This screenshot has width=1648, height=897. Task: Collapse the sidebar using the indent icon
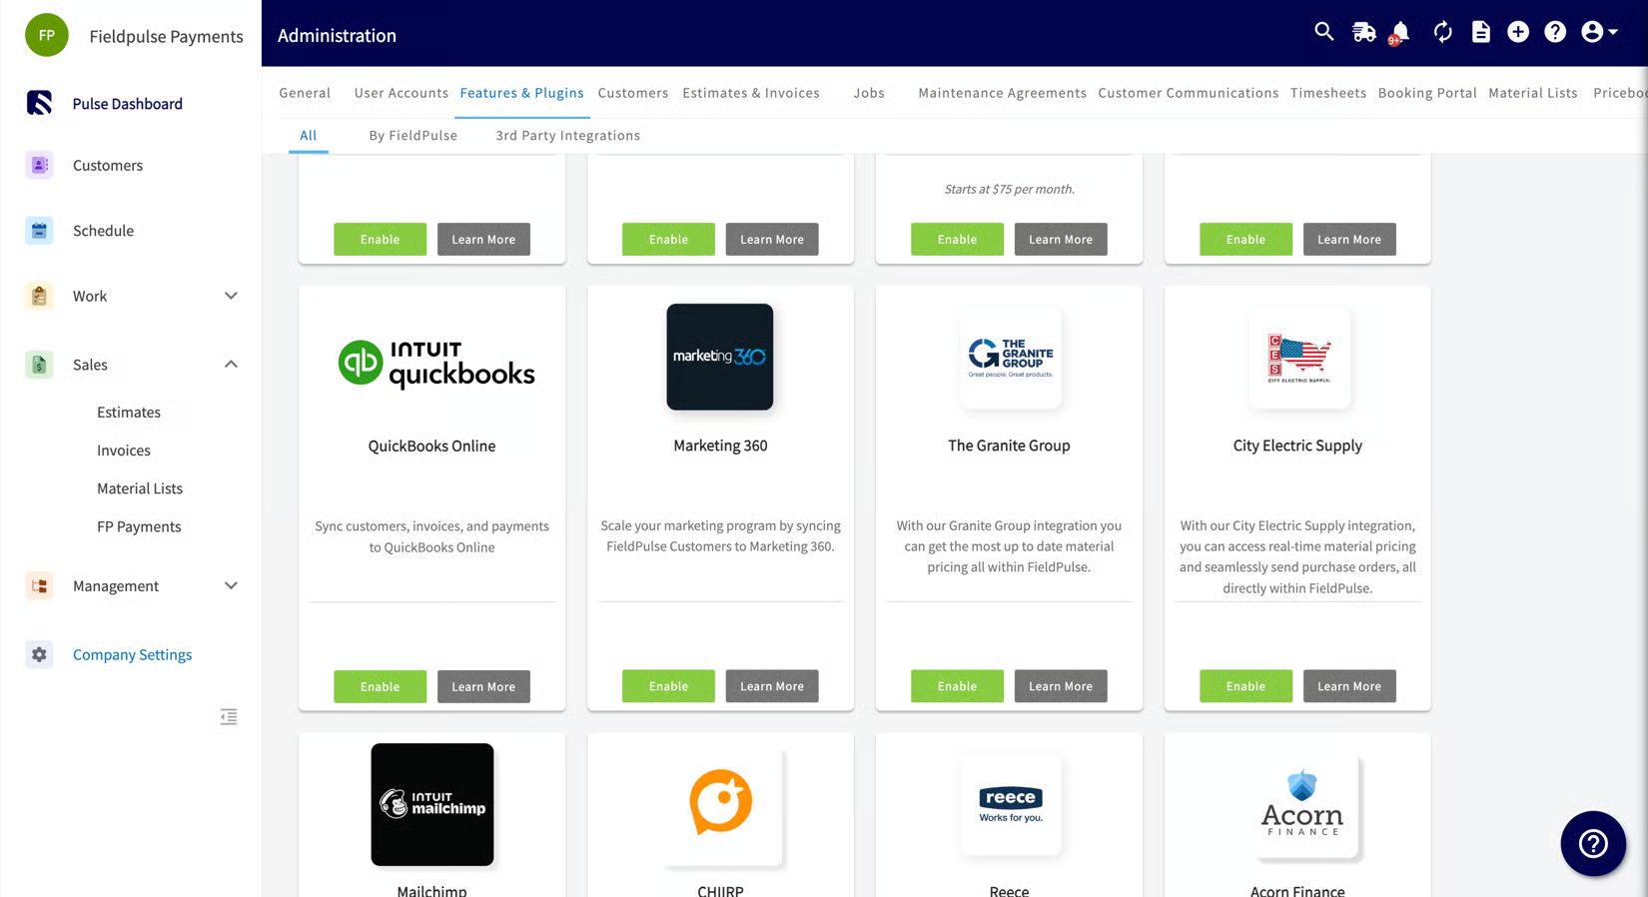point(229,717)
